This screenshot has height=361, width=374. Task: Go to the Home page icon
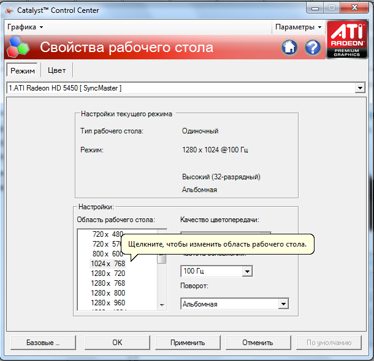[289, 47]
